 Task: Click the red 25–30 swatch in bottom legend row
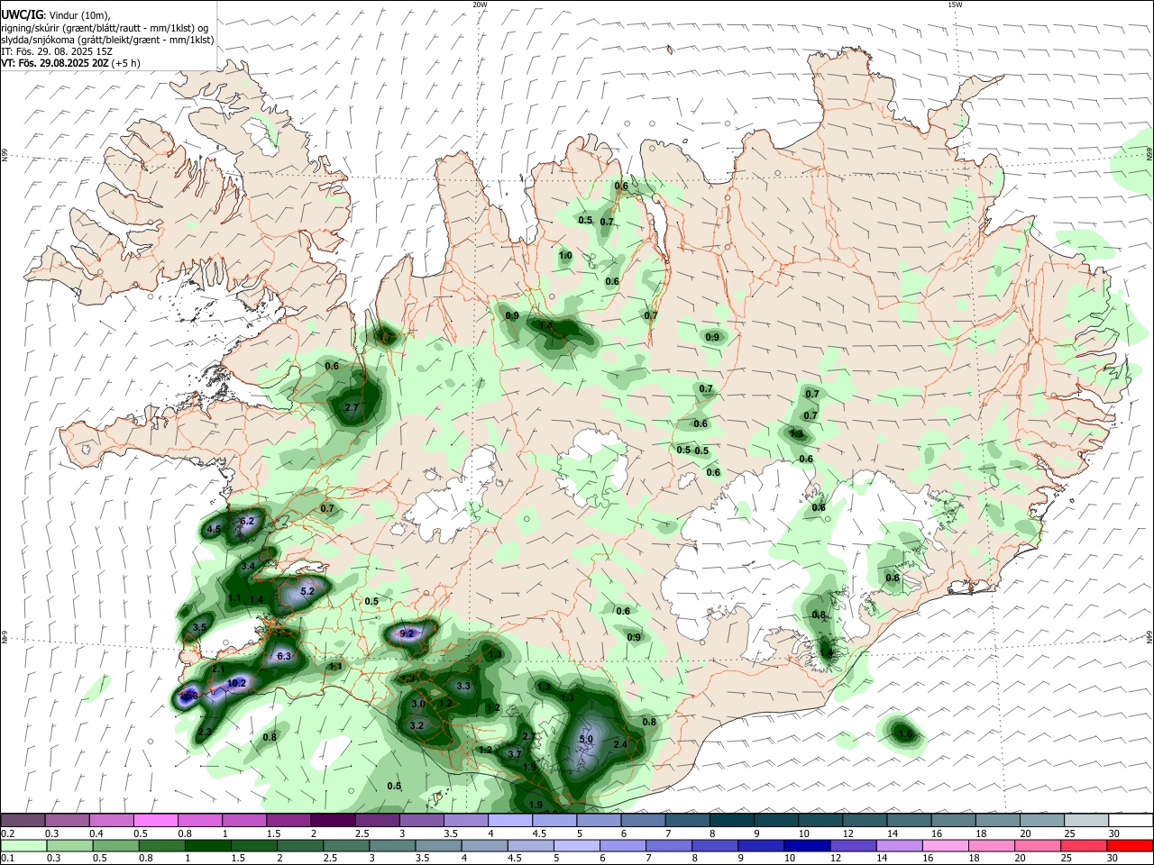coord(1085,845)
